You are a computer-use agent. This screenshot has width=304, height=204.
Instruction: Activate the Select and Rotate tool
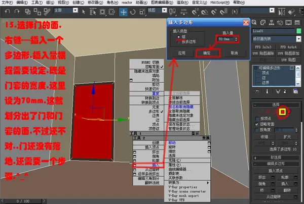click(133, 12)
